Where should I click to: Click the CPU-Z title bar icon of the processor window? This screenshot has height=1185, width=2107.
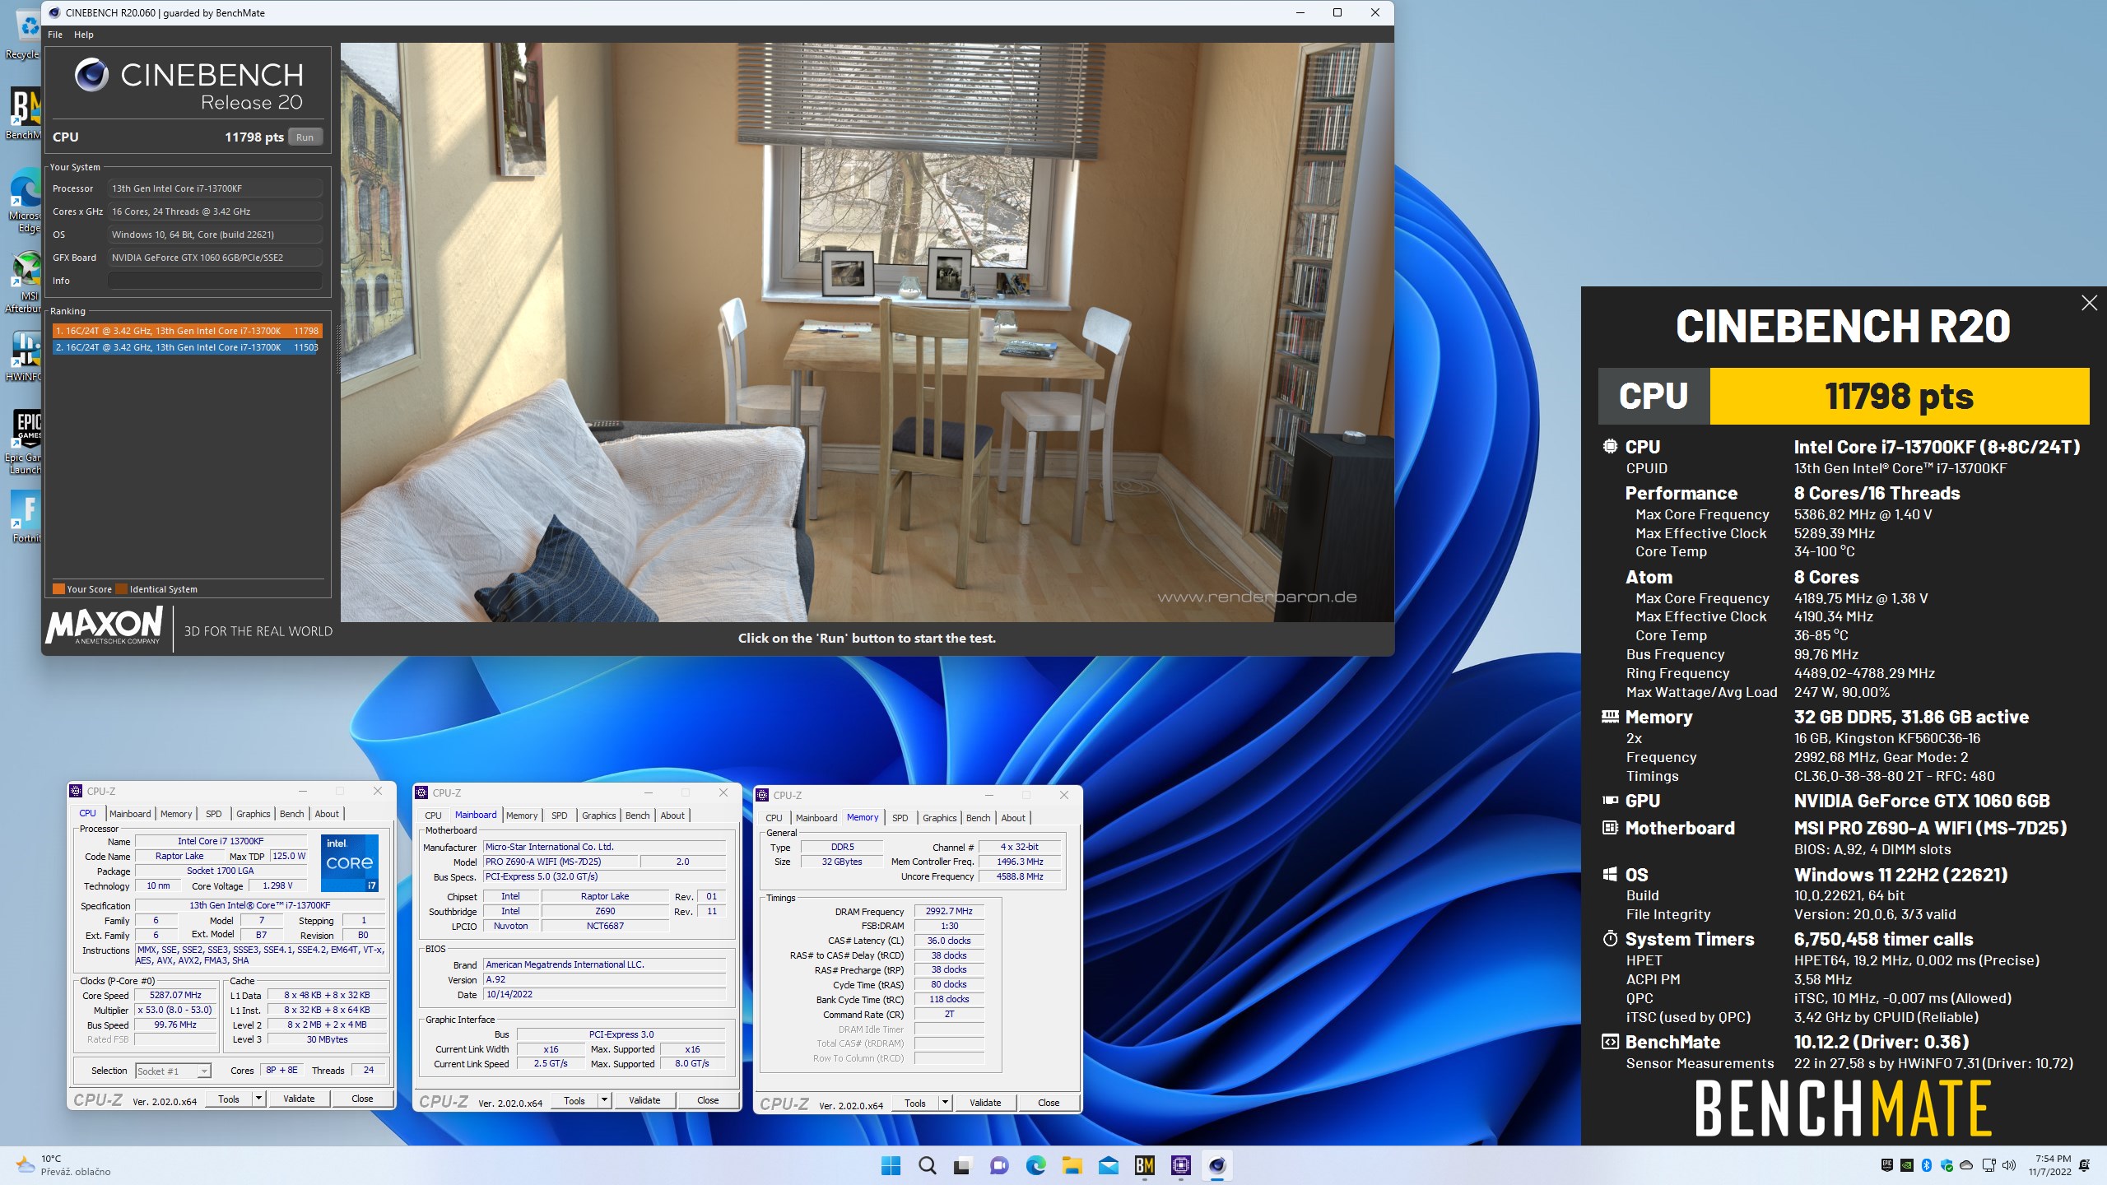point(77,791)
